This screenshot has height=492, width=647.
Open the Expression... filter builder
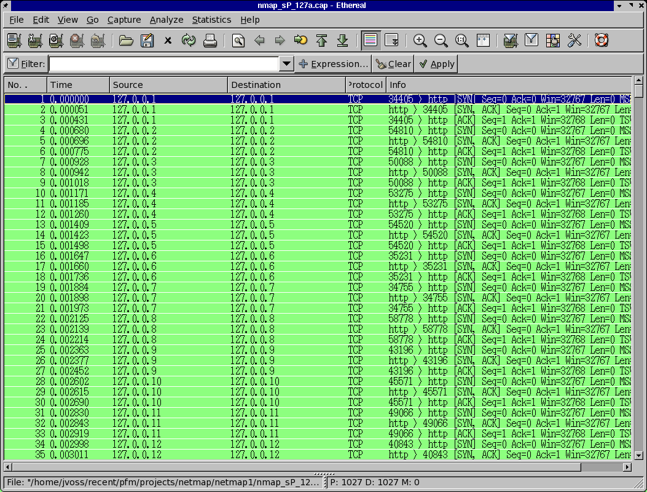[x=334, y=63]
